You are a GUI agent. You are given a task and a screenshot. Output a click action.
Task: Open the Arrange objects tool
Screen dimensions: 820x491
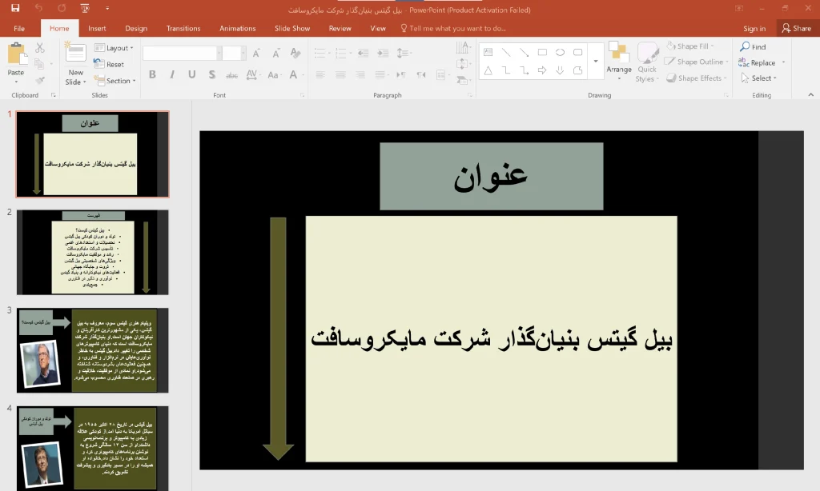(619, 61)
